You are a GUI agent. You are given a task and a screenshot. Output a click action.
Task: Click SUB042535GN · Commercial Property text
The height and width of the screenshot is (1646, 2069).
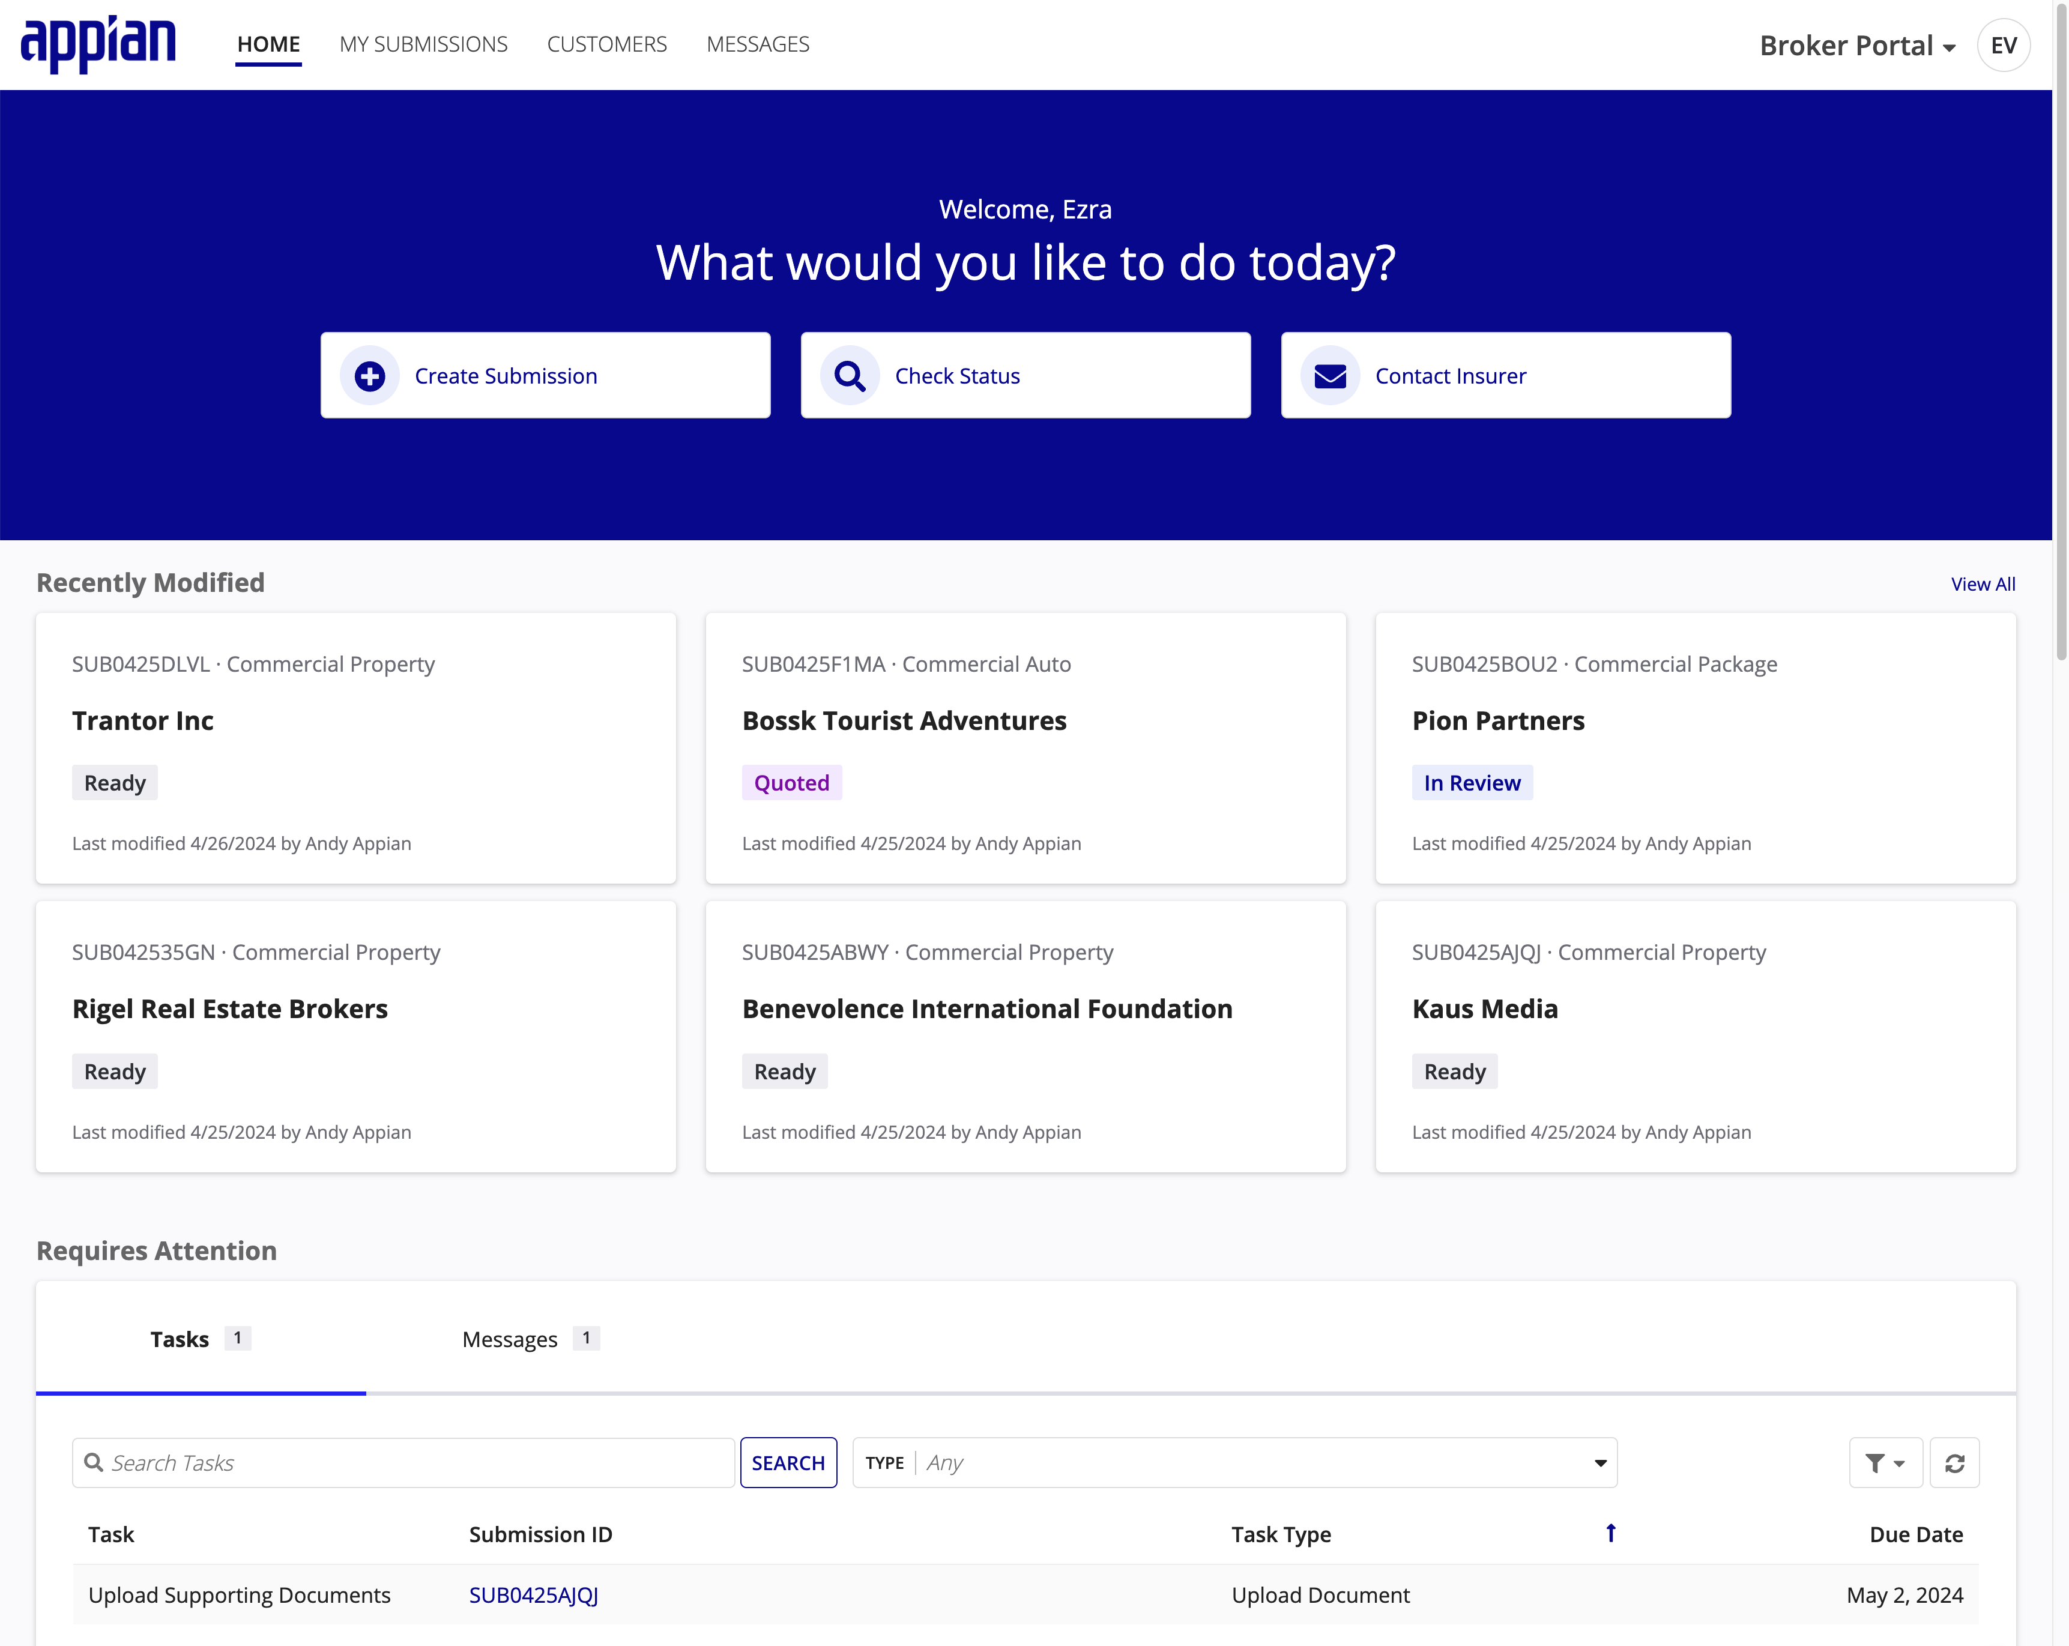[256, 953]
